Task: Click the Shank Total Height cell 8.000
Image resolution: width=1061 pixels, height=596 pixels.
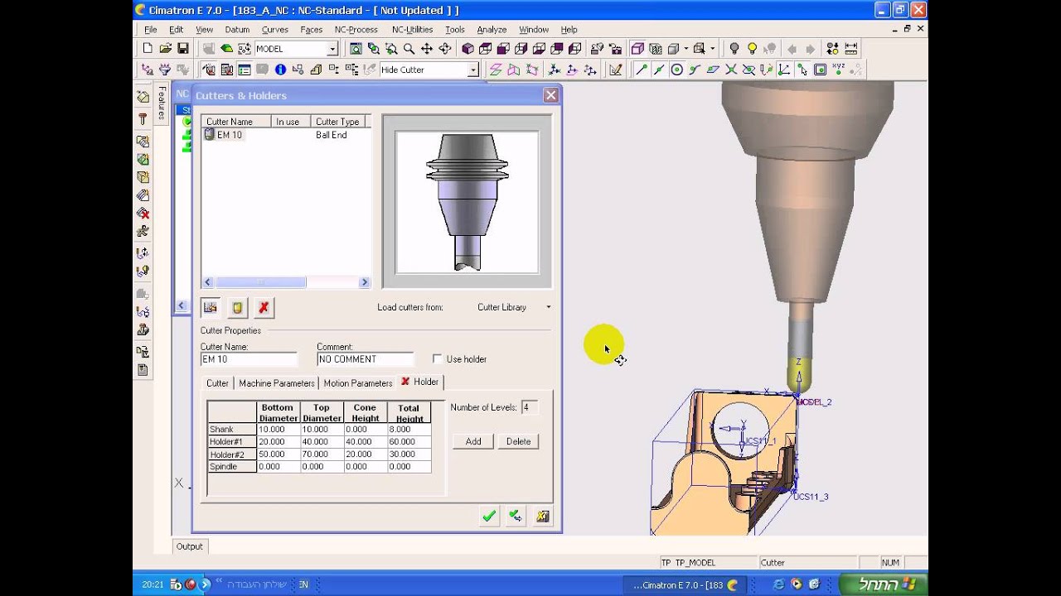Action: click(x=409, y=430)
